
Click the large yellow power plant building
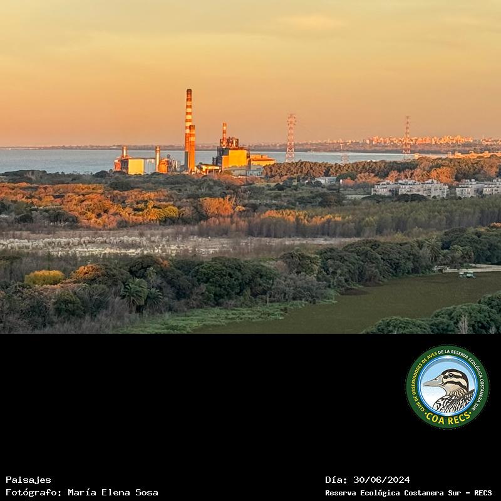232,157
